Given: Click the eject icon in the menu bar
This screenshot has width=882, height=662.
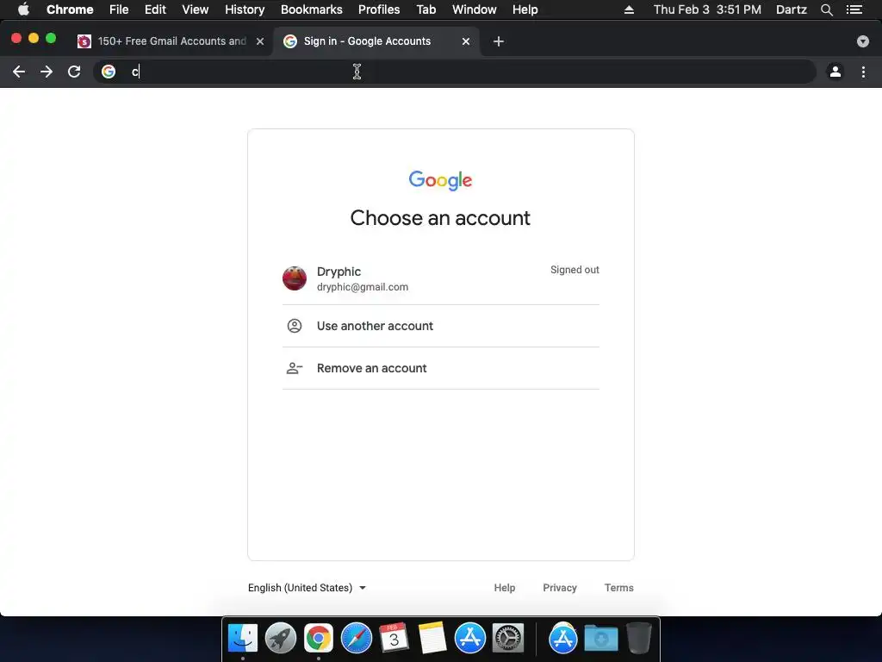Looking at the screenshot, I should (629, 9).
